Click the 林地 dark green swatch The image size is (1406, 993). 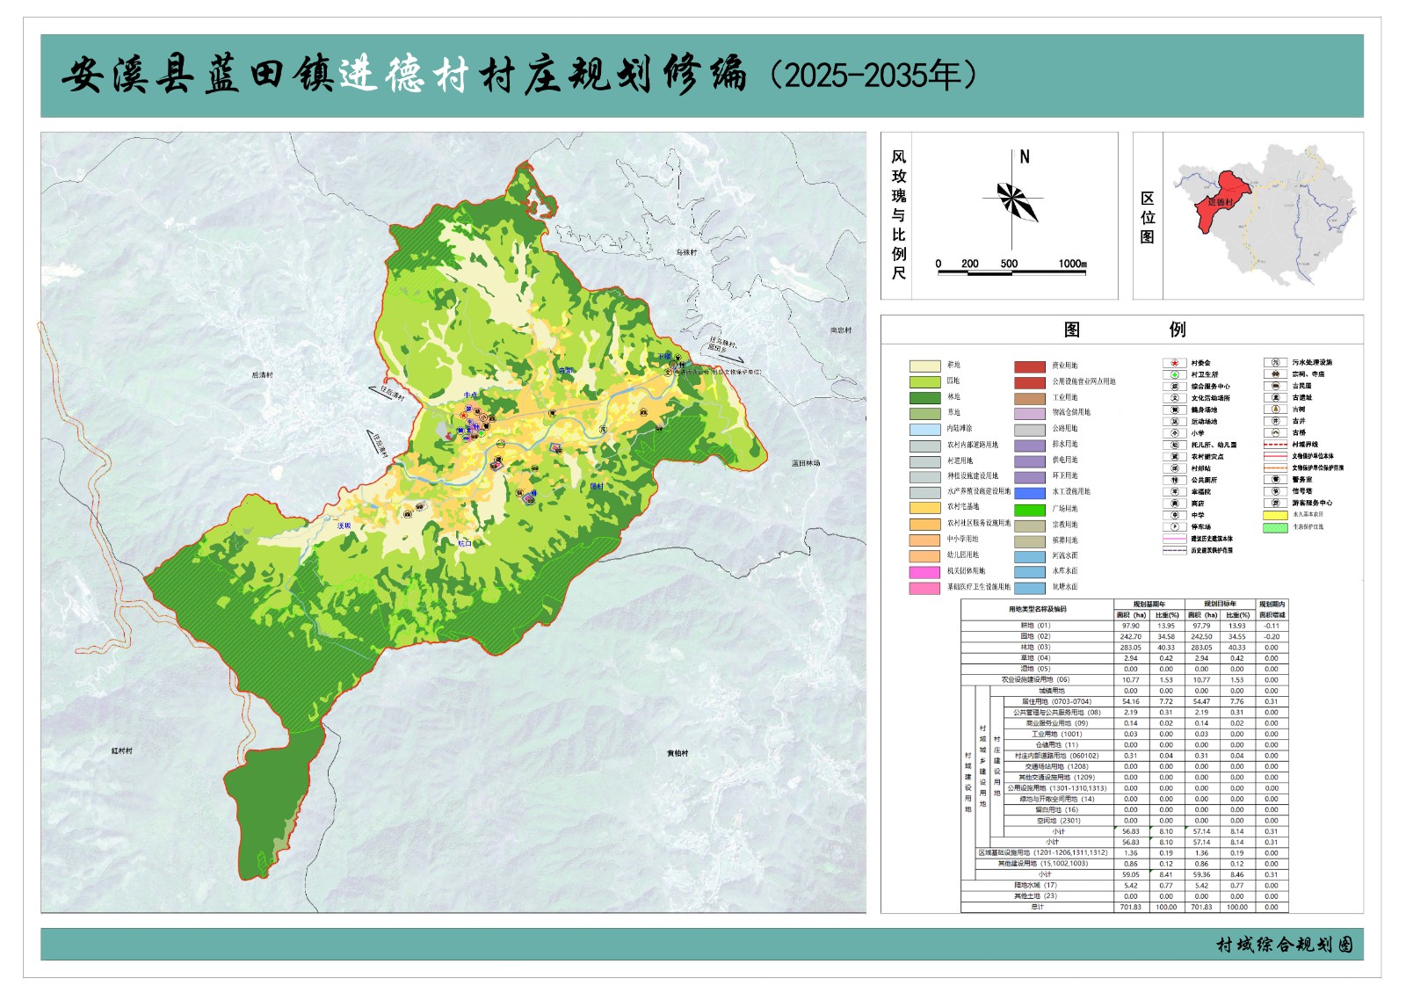pos(924,397)
